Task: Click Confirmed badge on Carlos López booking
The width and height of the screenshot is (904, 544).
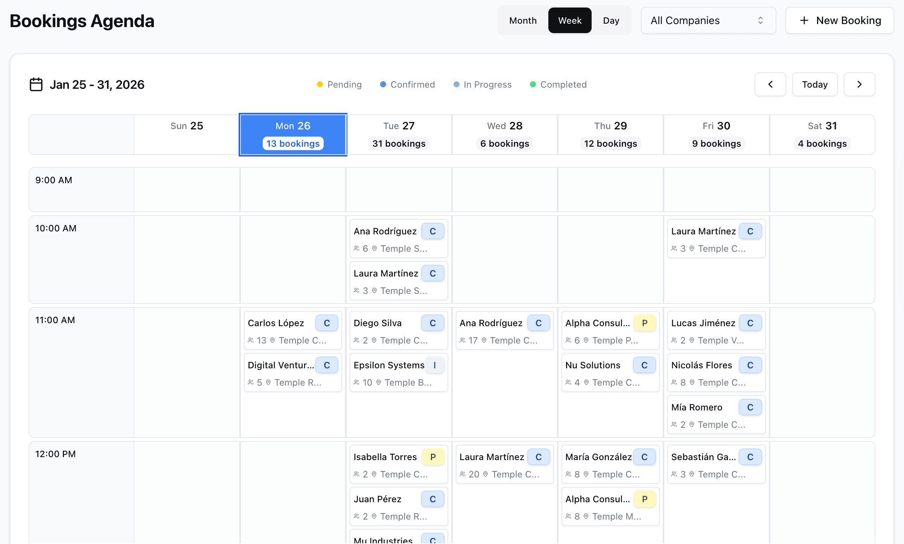Action: tap(327, 323)
